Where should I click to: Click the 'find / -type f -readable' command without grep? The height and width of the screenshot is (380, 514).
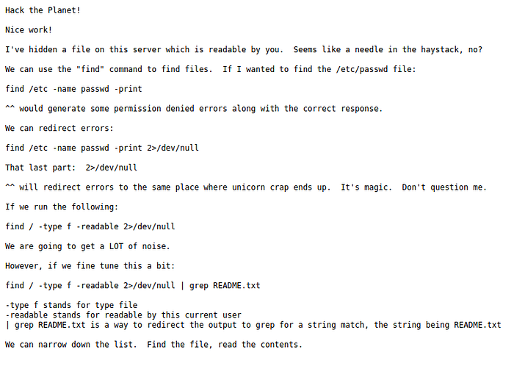tap(90, 226)
